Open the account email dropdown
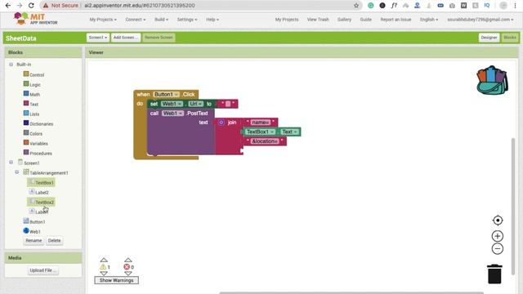The width and height of the screenshot is (523, 294). 481,20
